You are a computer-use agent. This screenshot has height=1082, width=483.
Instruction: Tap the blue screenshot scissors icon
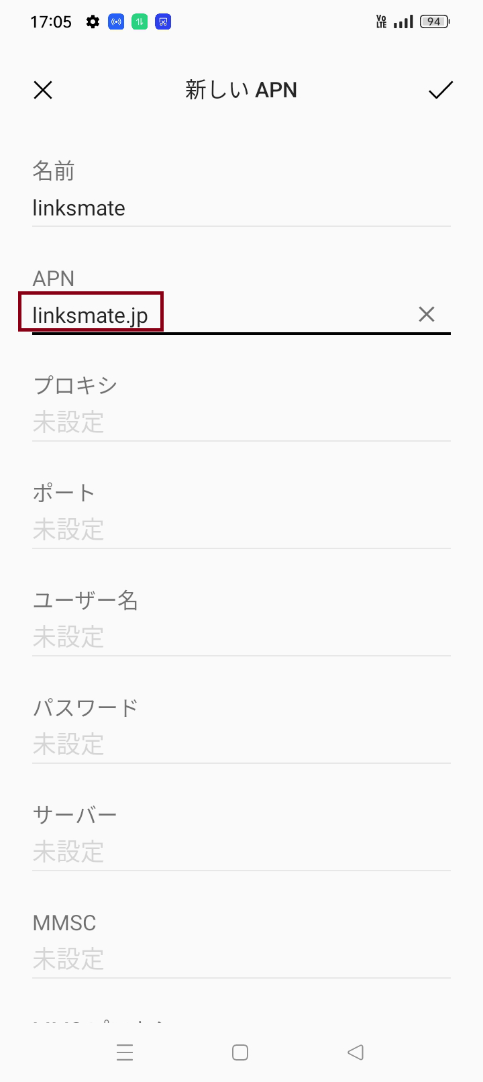pyautogui.click(x=162, y=21)
